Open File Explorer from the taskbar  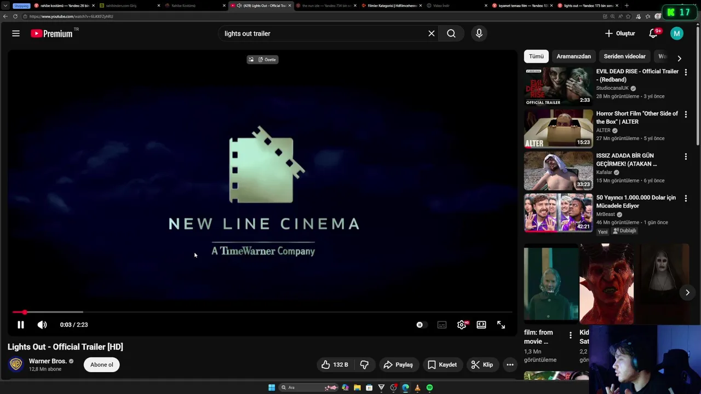[357, 387]
